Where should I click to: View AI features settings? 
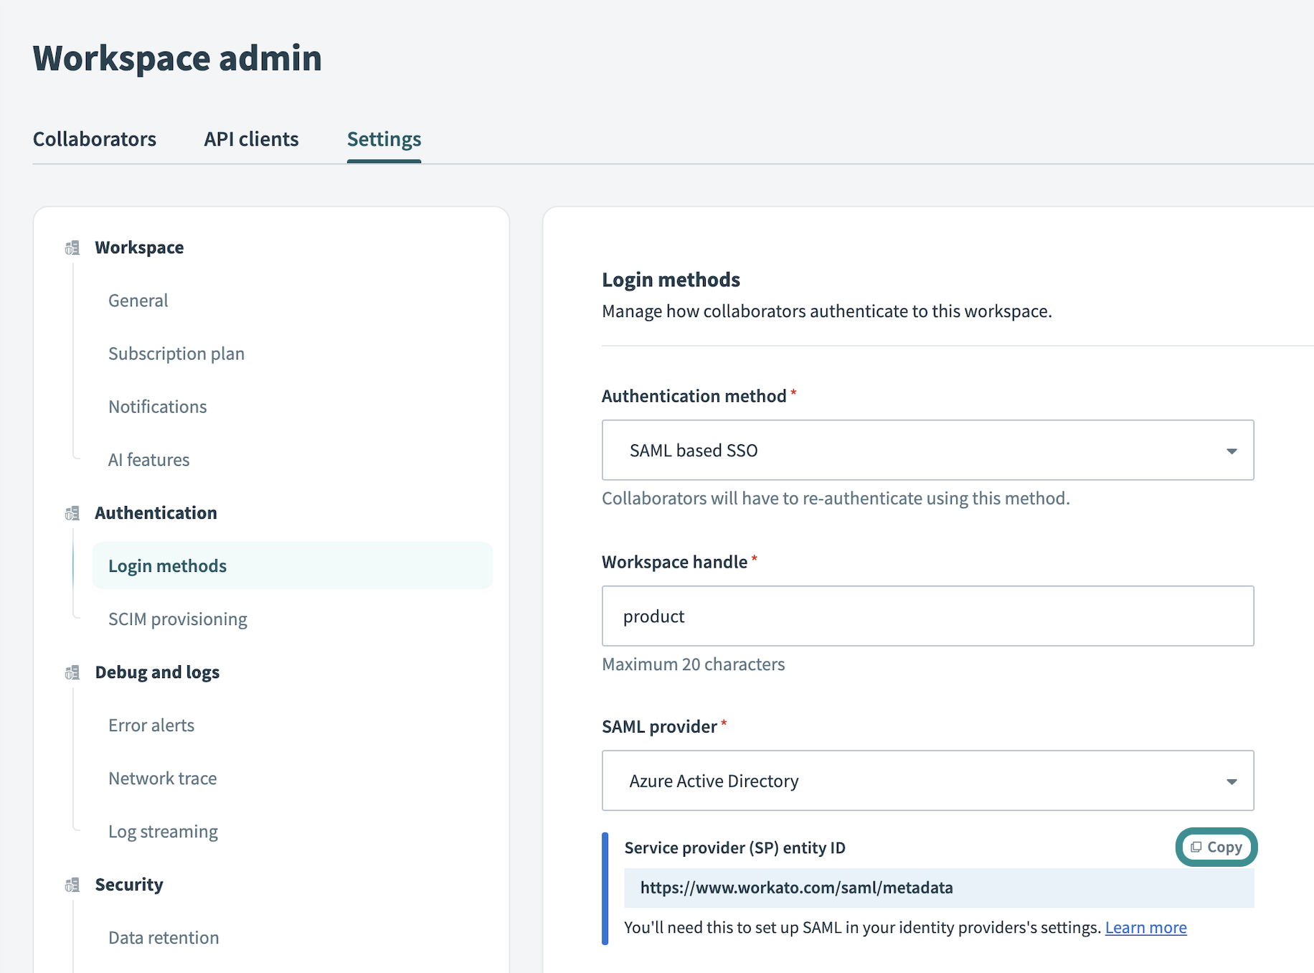point(148,460)
